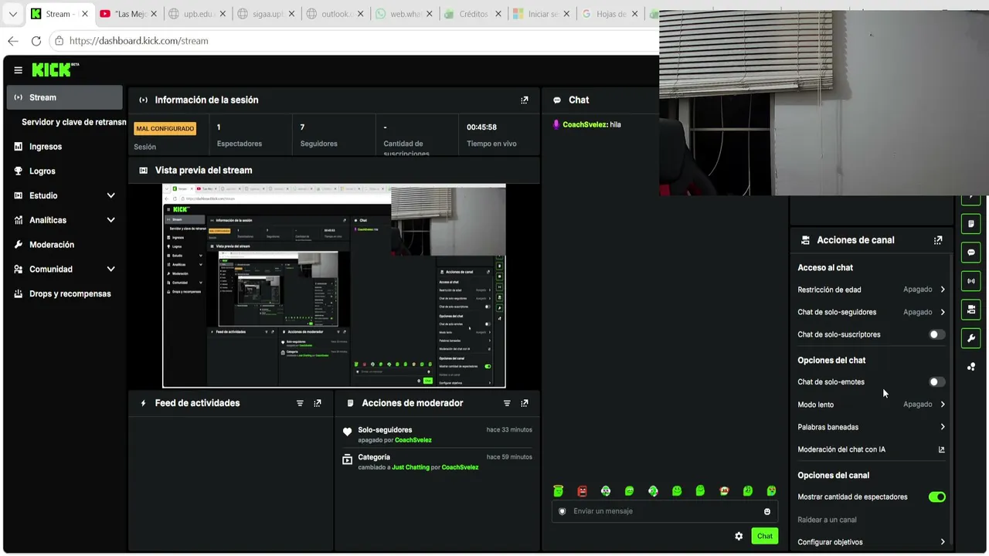
Task: Send message with green Chat button
Action: tap(765, 536)
